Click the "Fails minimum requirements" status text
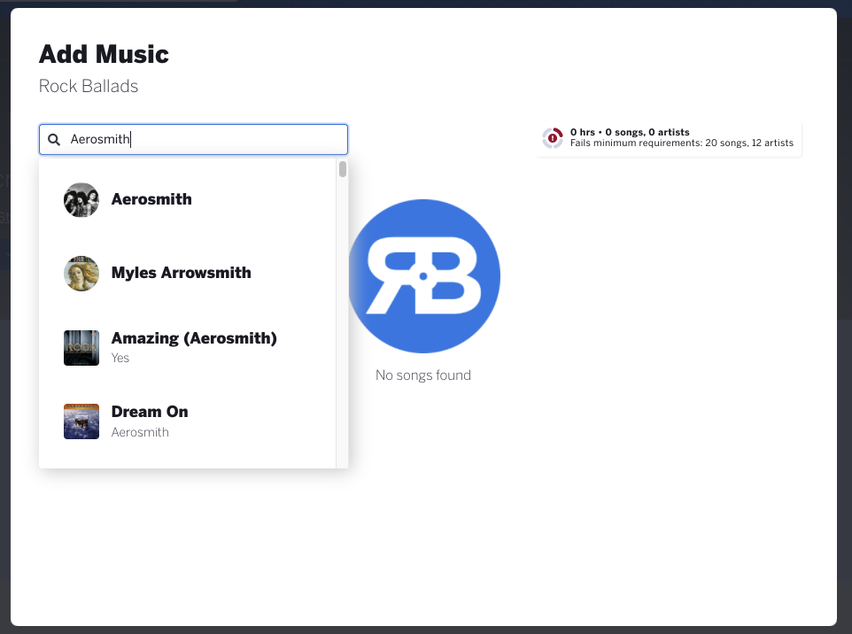The width and height of the screenshot is (852, 634). [x=681, y=143]
